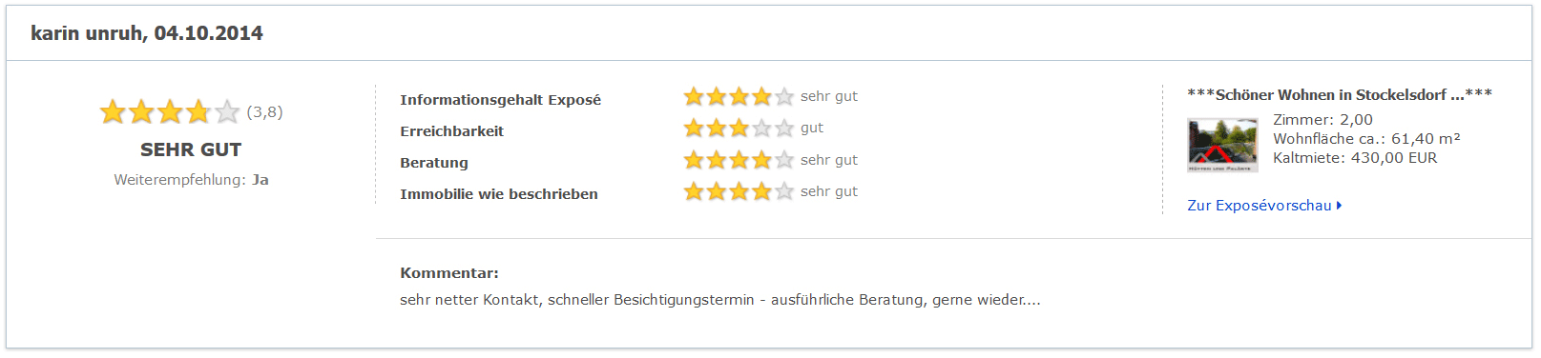The height and width of the screenshot is (358, 1541).
Task: Open the property listing thumbnail image
Action: (1222, 145)
